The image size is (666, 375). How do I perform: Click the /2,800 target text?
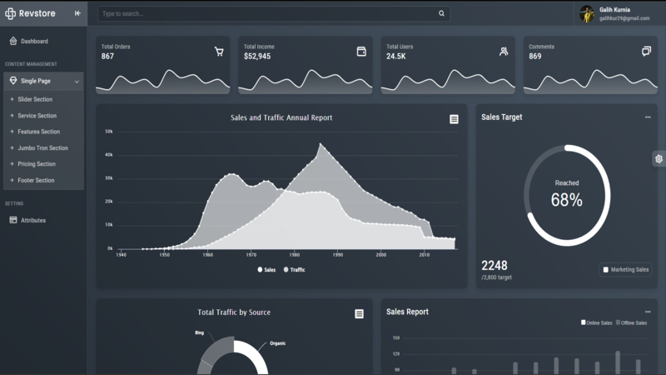pos(496,277)
